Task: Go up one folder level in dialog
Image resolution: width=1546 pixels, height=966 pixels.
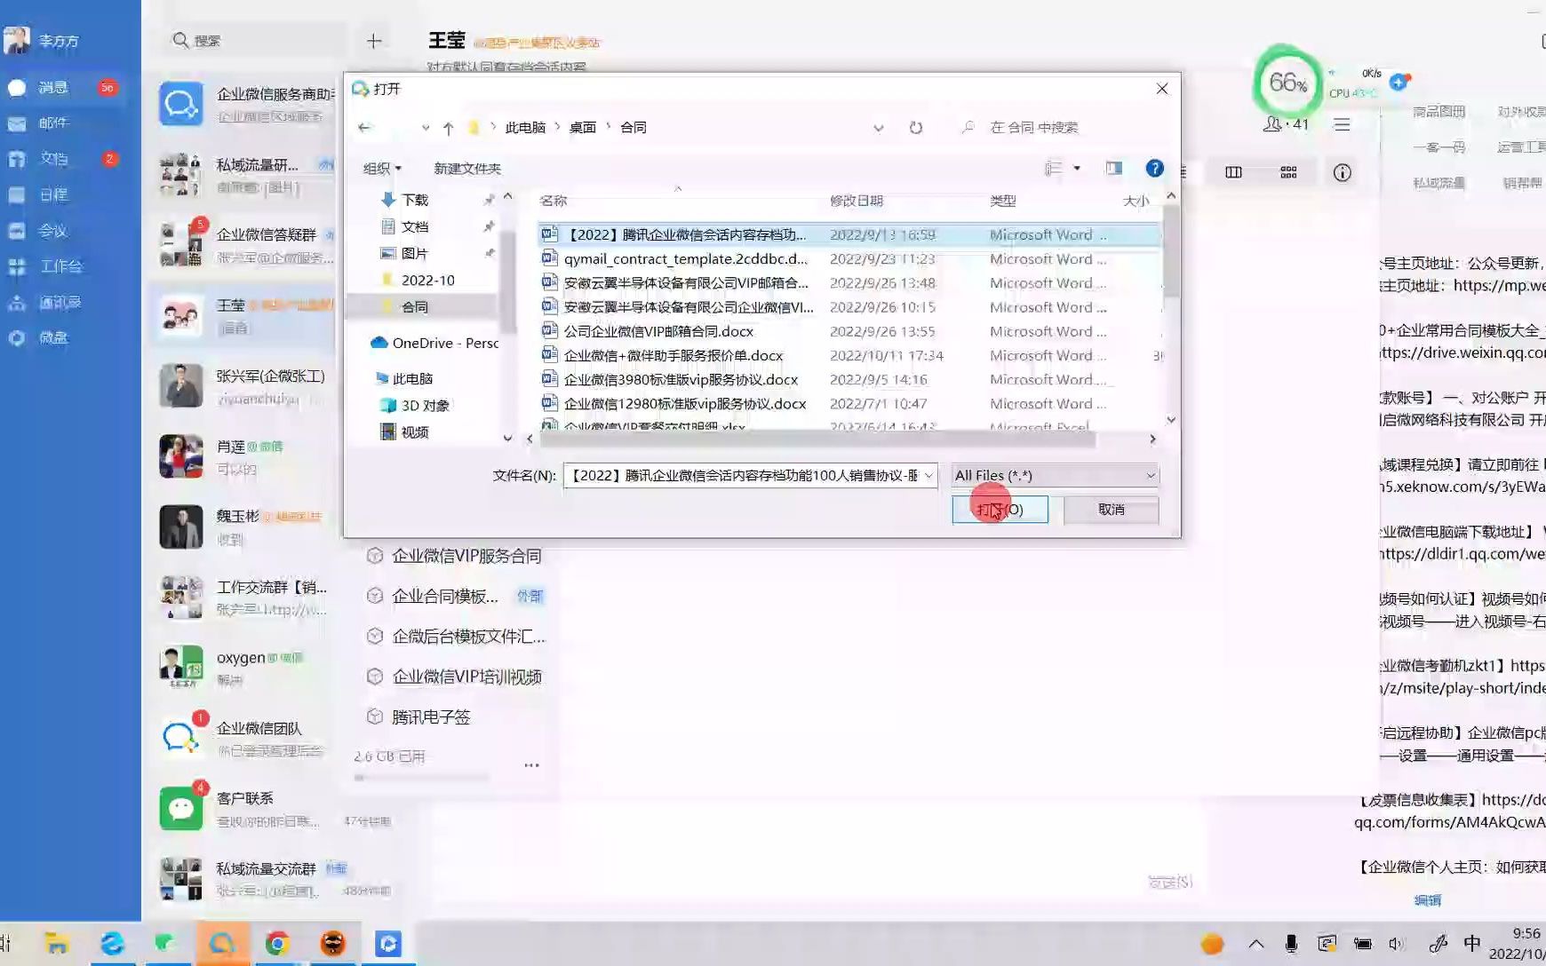Action: point(448,128)
